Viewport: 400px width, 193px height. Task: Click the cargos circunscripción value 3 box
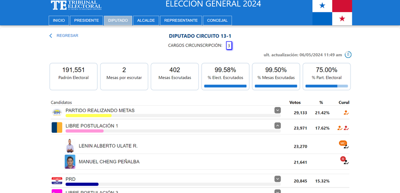[229, 46]
